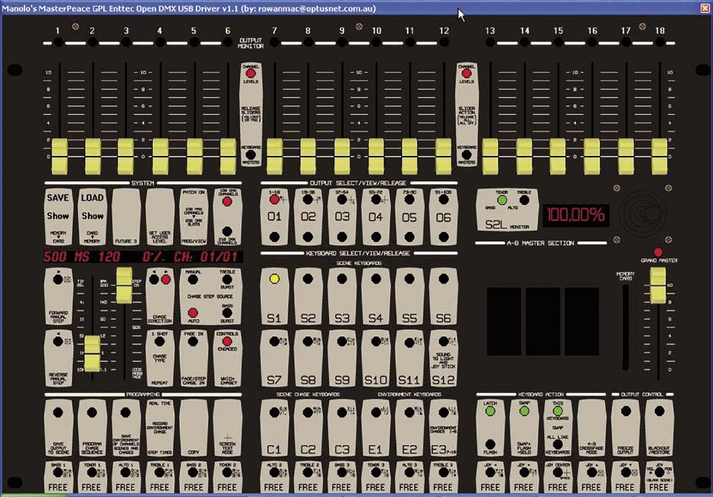Click the Blackout/Restore key
713x497 pixels.
coord(659,428)
